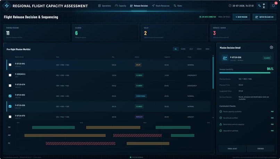Check the F-0719-074 mission checkbox

(x=10, y=86)
